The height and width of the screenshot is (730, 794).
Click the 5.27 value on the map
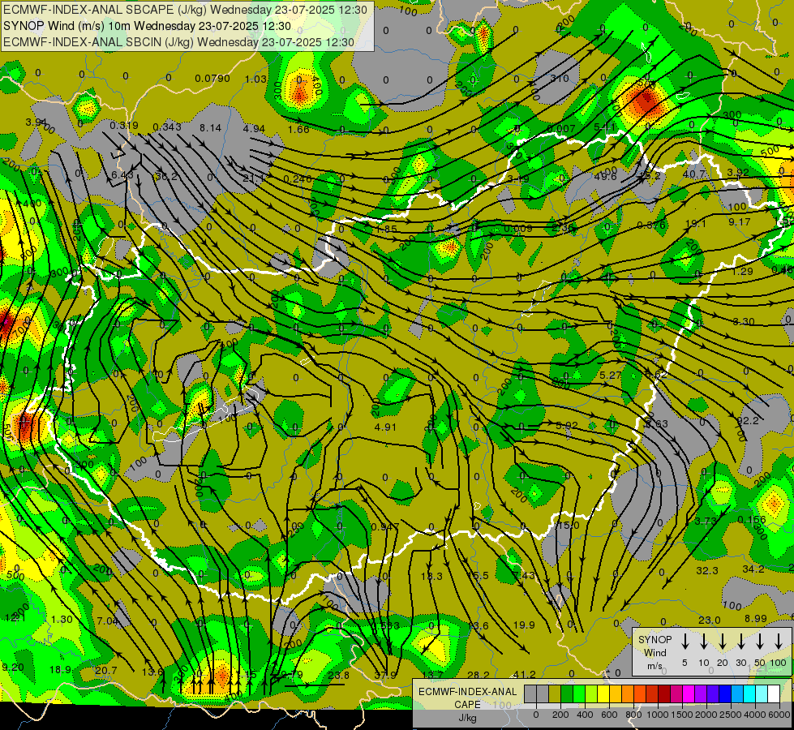(x=610, y=376)
